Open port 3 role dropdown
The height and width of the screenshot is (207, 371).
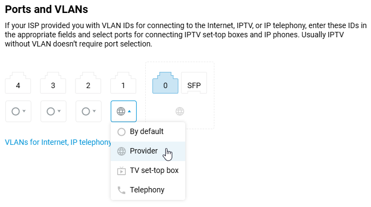click(53, 111)
